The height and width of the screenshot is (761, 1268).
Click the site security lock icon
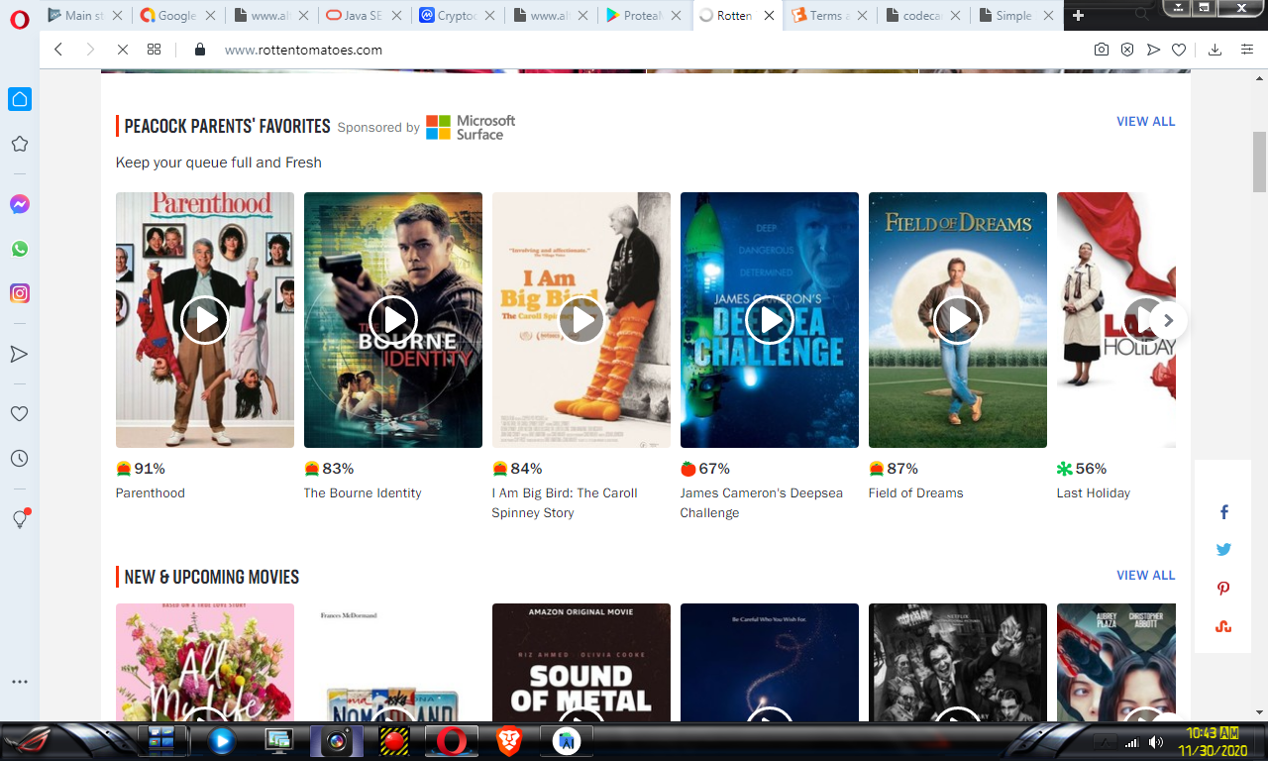tap(200, 50)
